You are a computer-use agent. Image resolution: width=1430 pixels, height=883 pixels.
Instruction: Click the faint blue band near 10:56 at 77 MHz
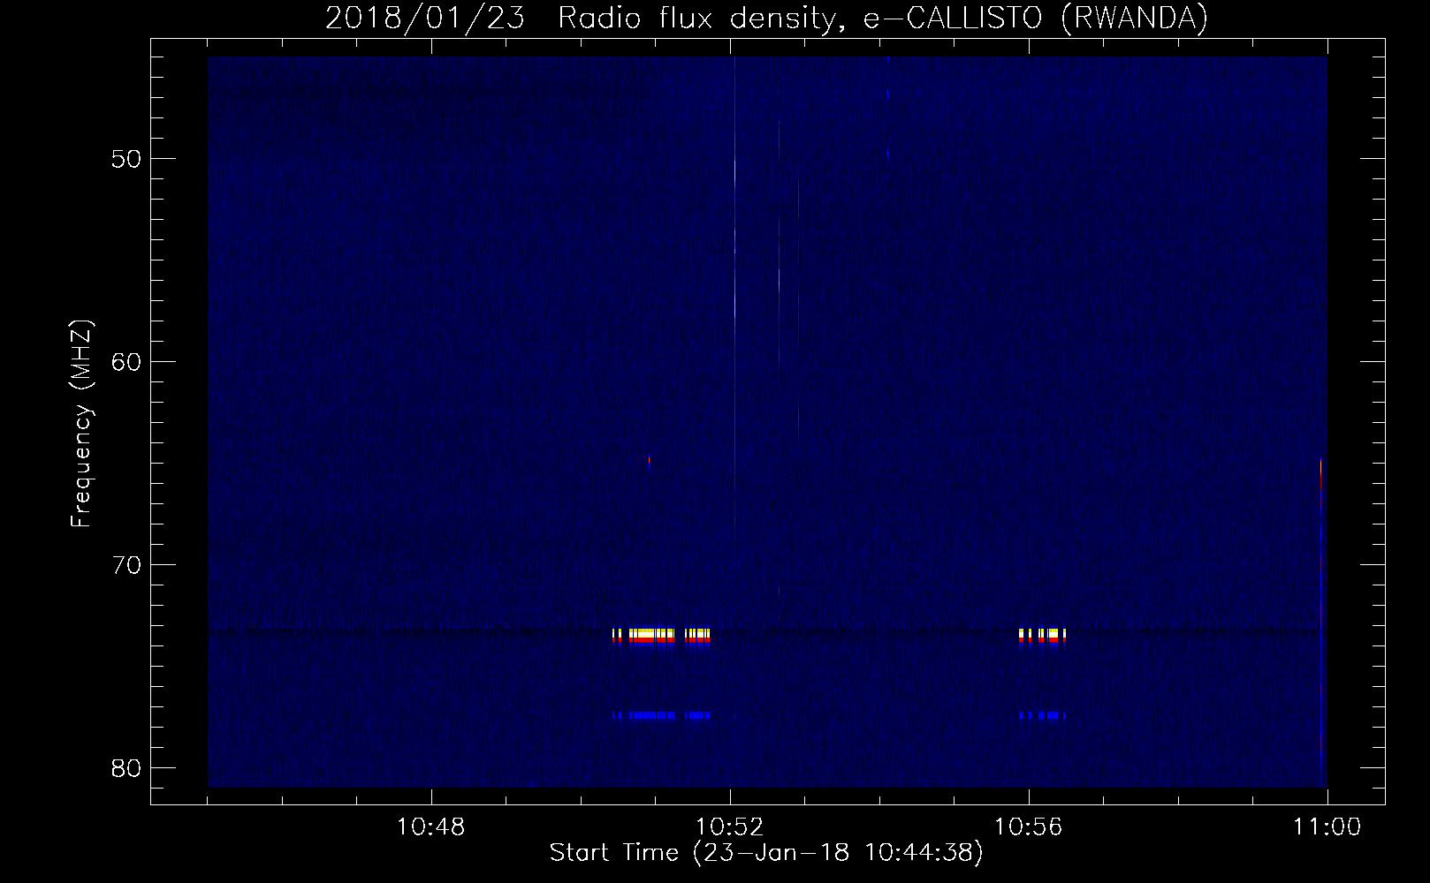(1043, 715)
